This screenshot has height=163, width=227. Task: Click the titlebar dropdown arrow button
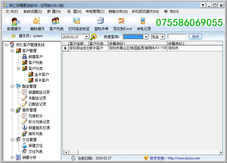(203, 6)
